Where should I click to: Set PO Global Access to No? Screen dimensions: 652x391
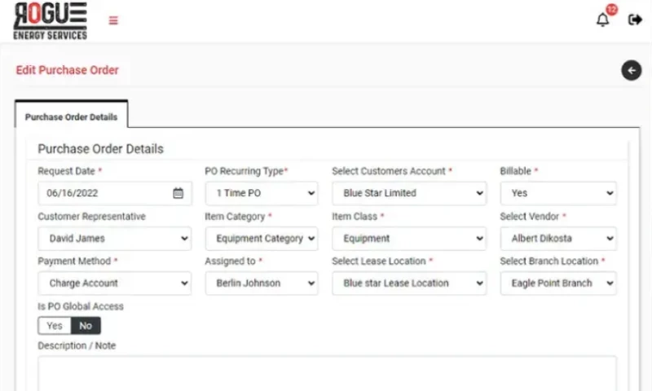coord(86,326)
